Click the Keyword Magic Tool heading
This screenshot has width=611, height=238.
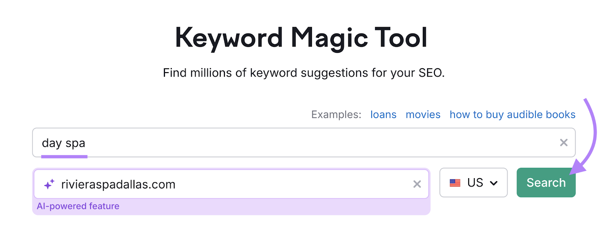(302, 37)
